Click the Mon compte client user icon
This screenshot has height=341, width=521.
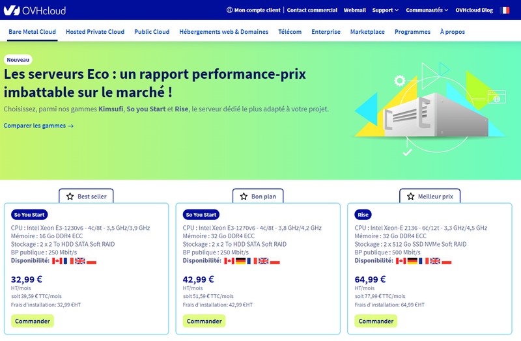(x=229, y=10)
